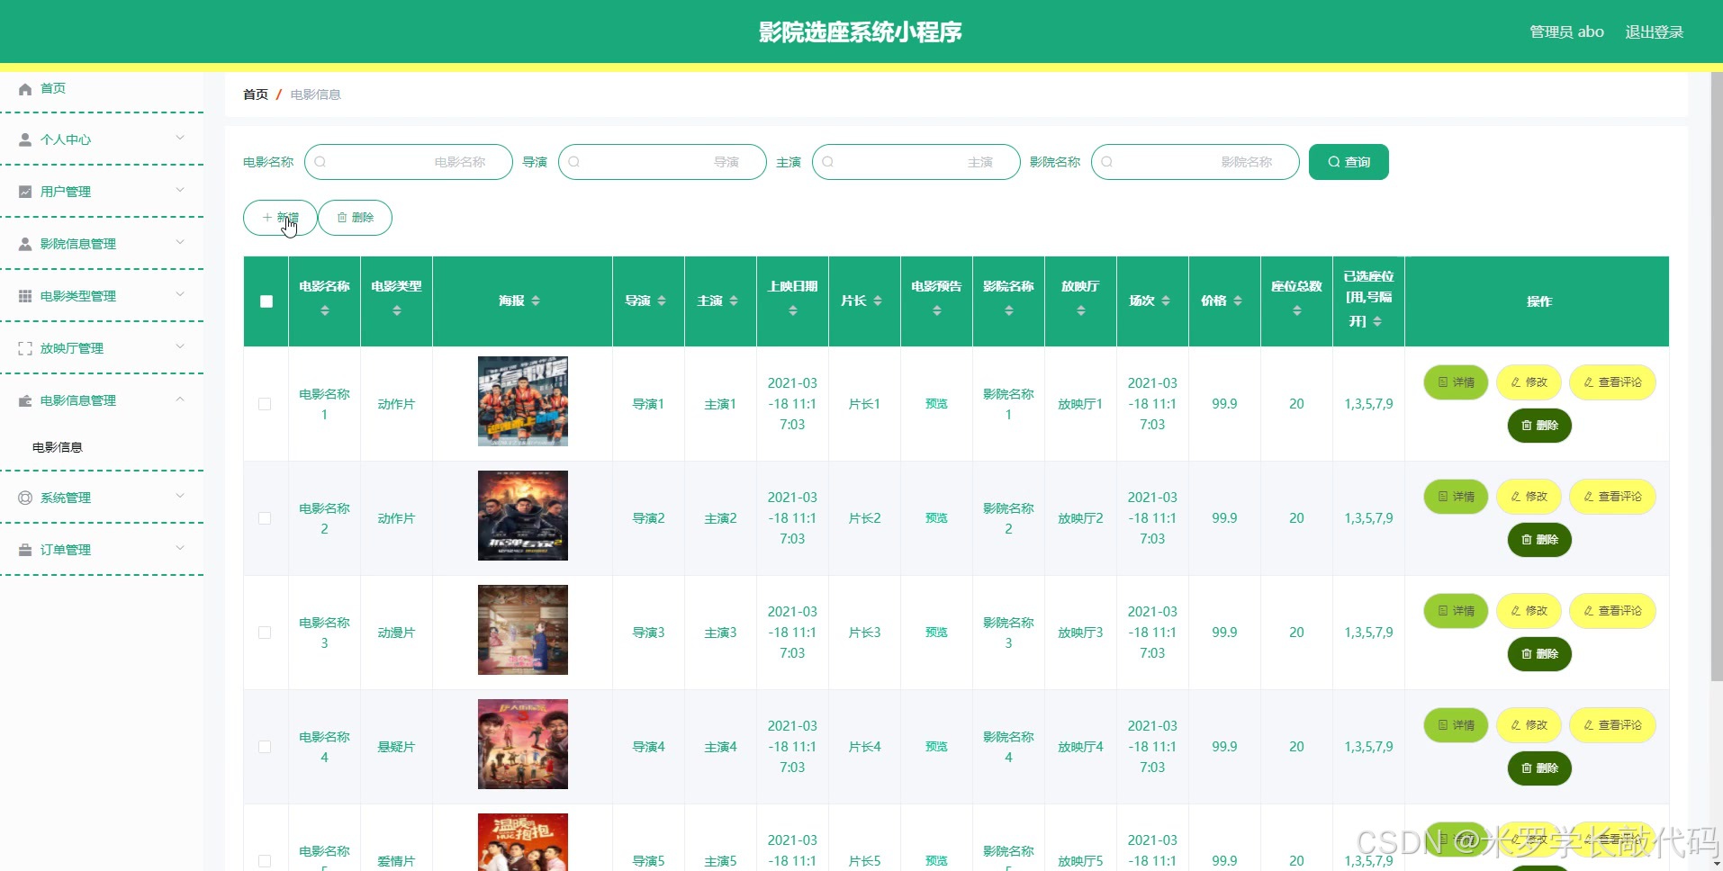Viewport: 1723px width, 871px height.
Task: Open 个人中心 sidebar menu label
Action: click(x=66, y=139)
